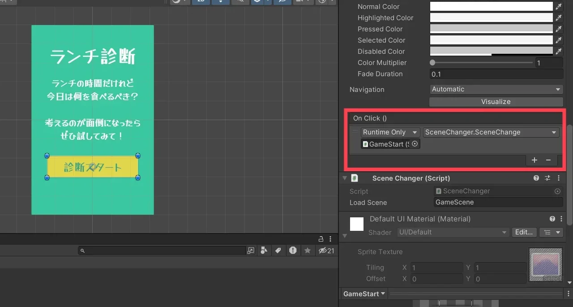Open Default UI Material kebab menu

tap(561, 219)
